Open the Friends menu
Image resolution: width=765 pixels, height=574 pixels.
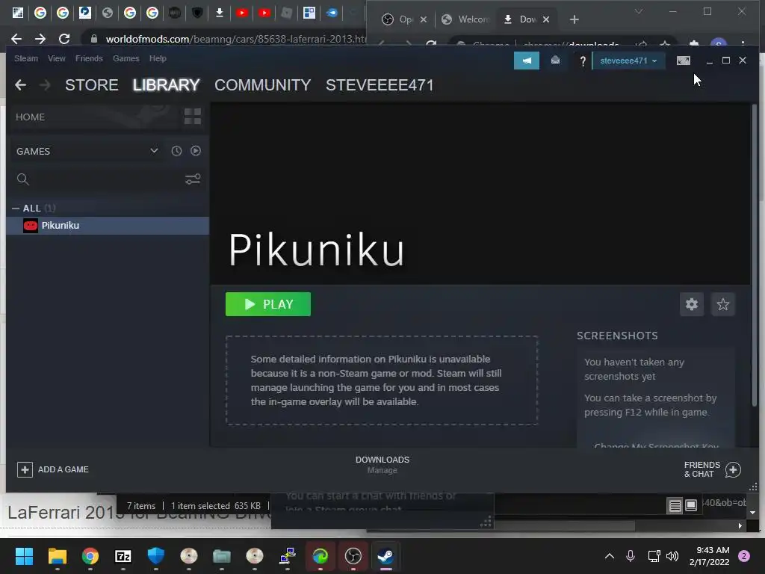[x=89, y=58]
